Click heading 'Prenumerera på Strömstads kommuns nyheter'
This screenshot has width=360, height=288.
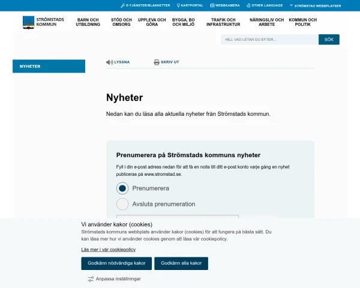click(x=188, y=155)
